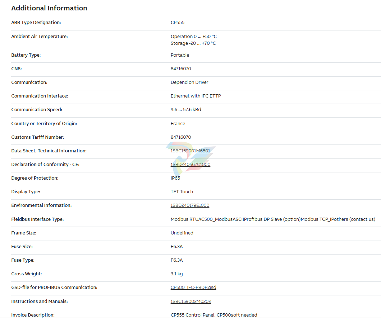This screenshot has height=318, width=381.
Task: Click the Additional Information heading
Action: click(49, 8)
